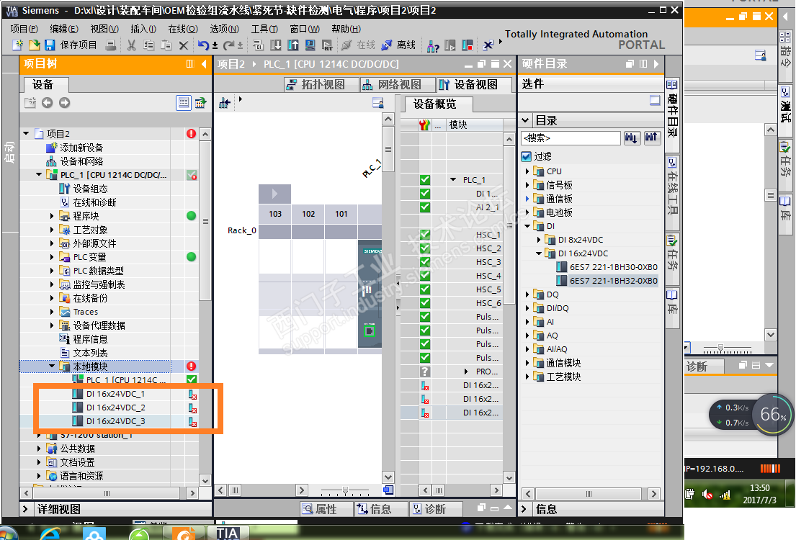
Task: Click the print toolbar icon
Action: point(111,45)
